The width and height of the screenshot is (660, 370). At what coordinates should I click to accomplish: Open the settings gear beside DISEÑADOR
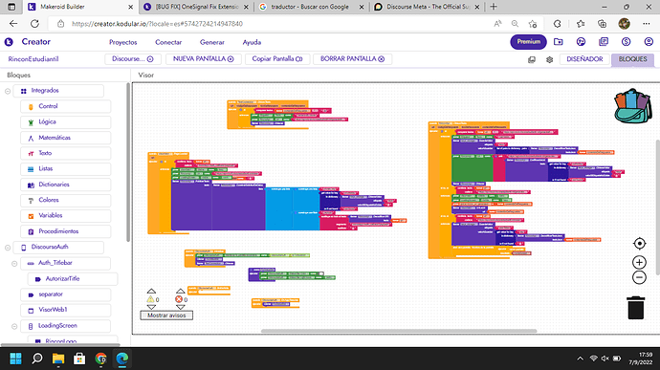coord(549,60)
